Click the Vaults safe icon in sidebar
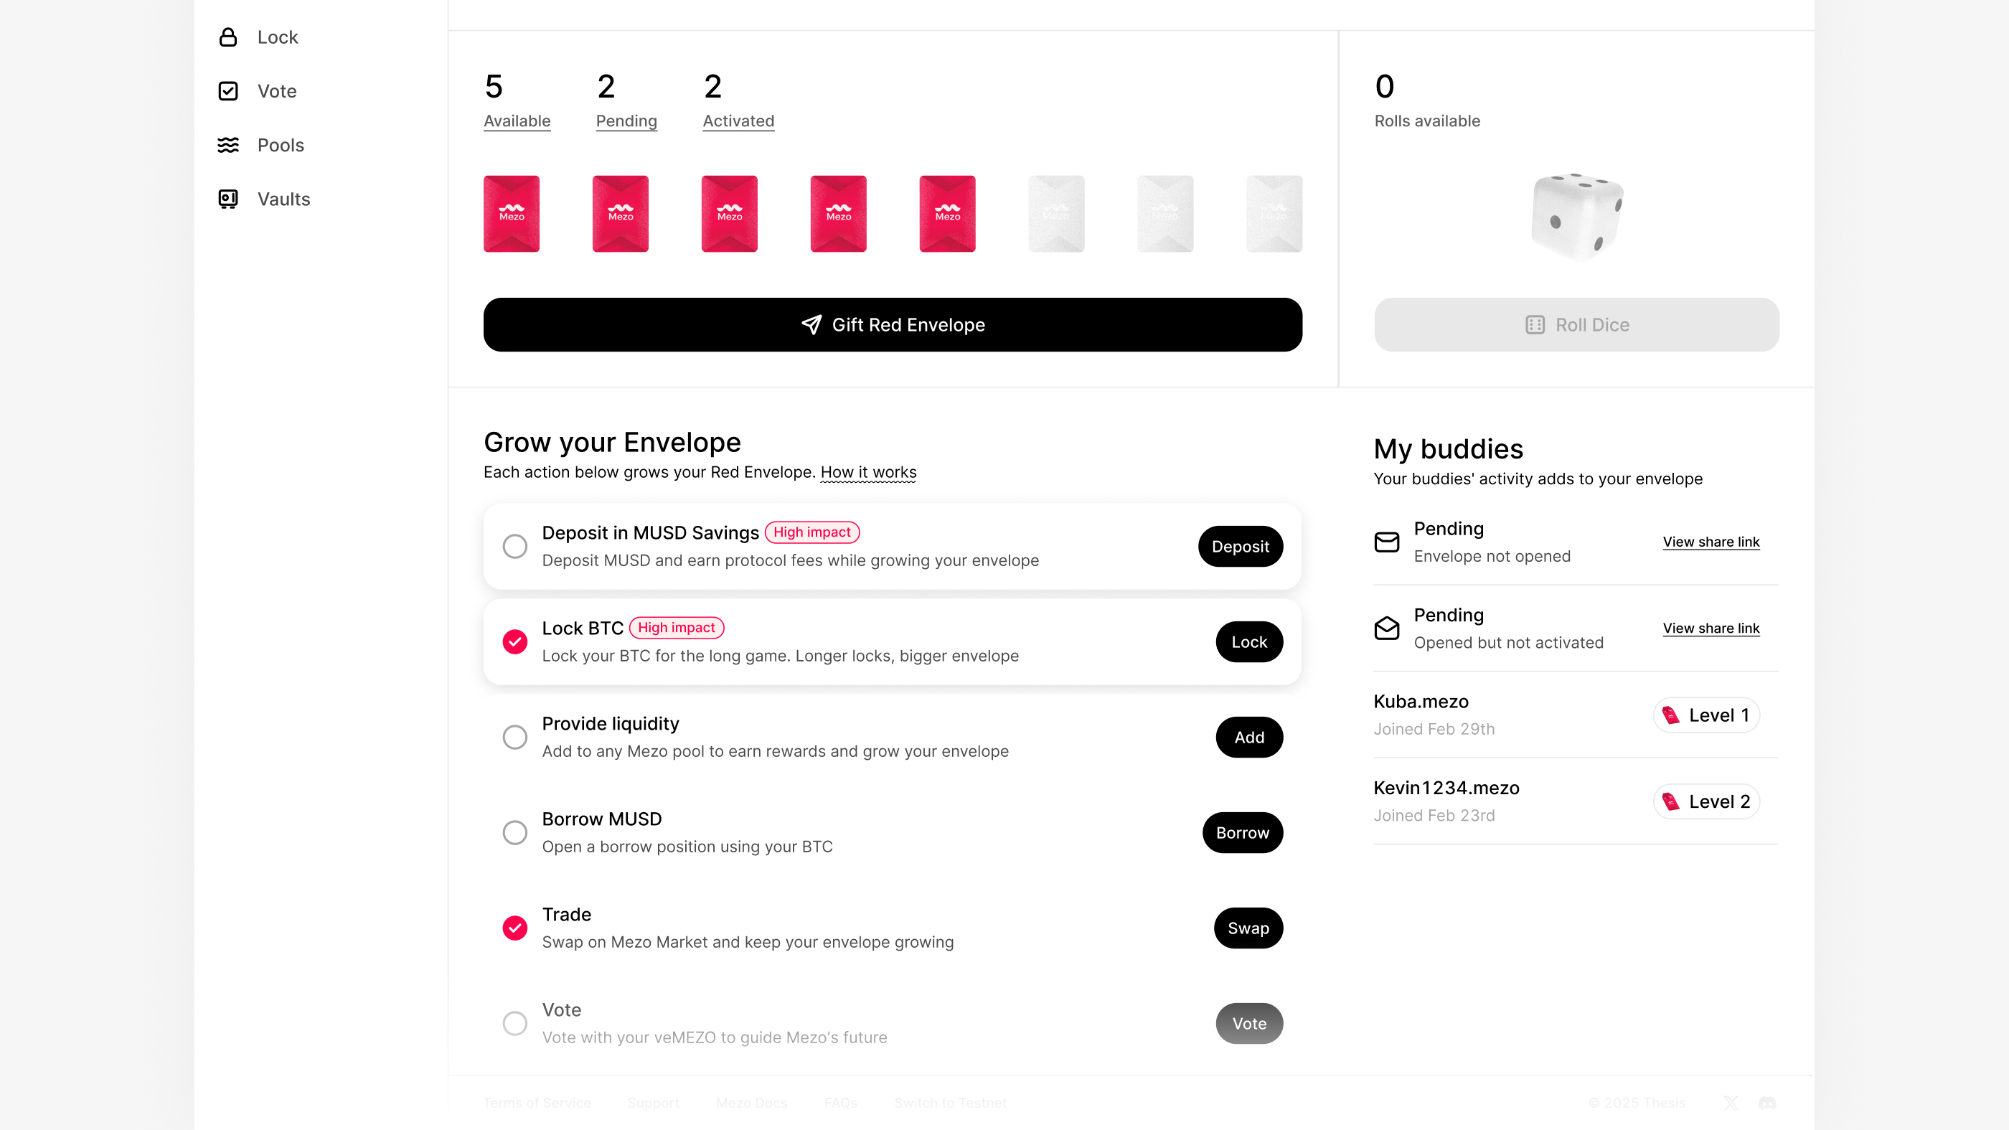 click(x=227, y=199)
